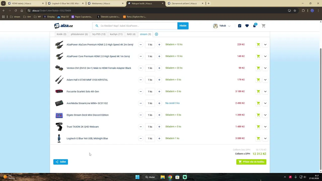Image resolution: width=322 pixels, height=181 pixels.
Task: Switch to the Košík (0) list tab
Action: tap(61, 34)
